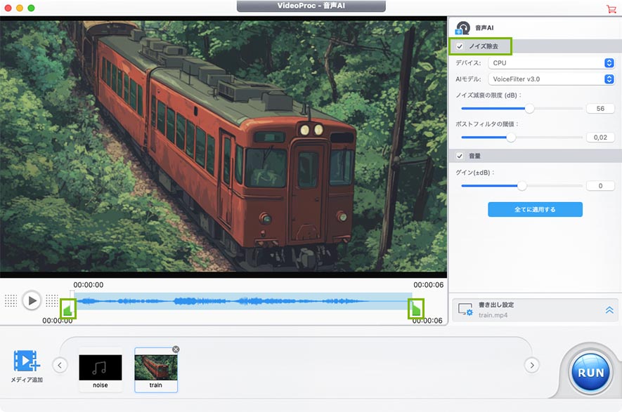622x412 pixels.
Task: Click the train.mp4 output filename
Action: tap(493, 315)
